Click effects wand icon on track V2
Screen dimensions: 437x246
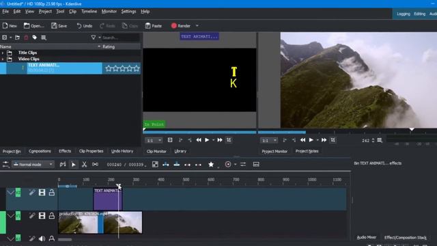pos(32,192)
